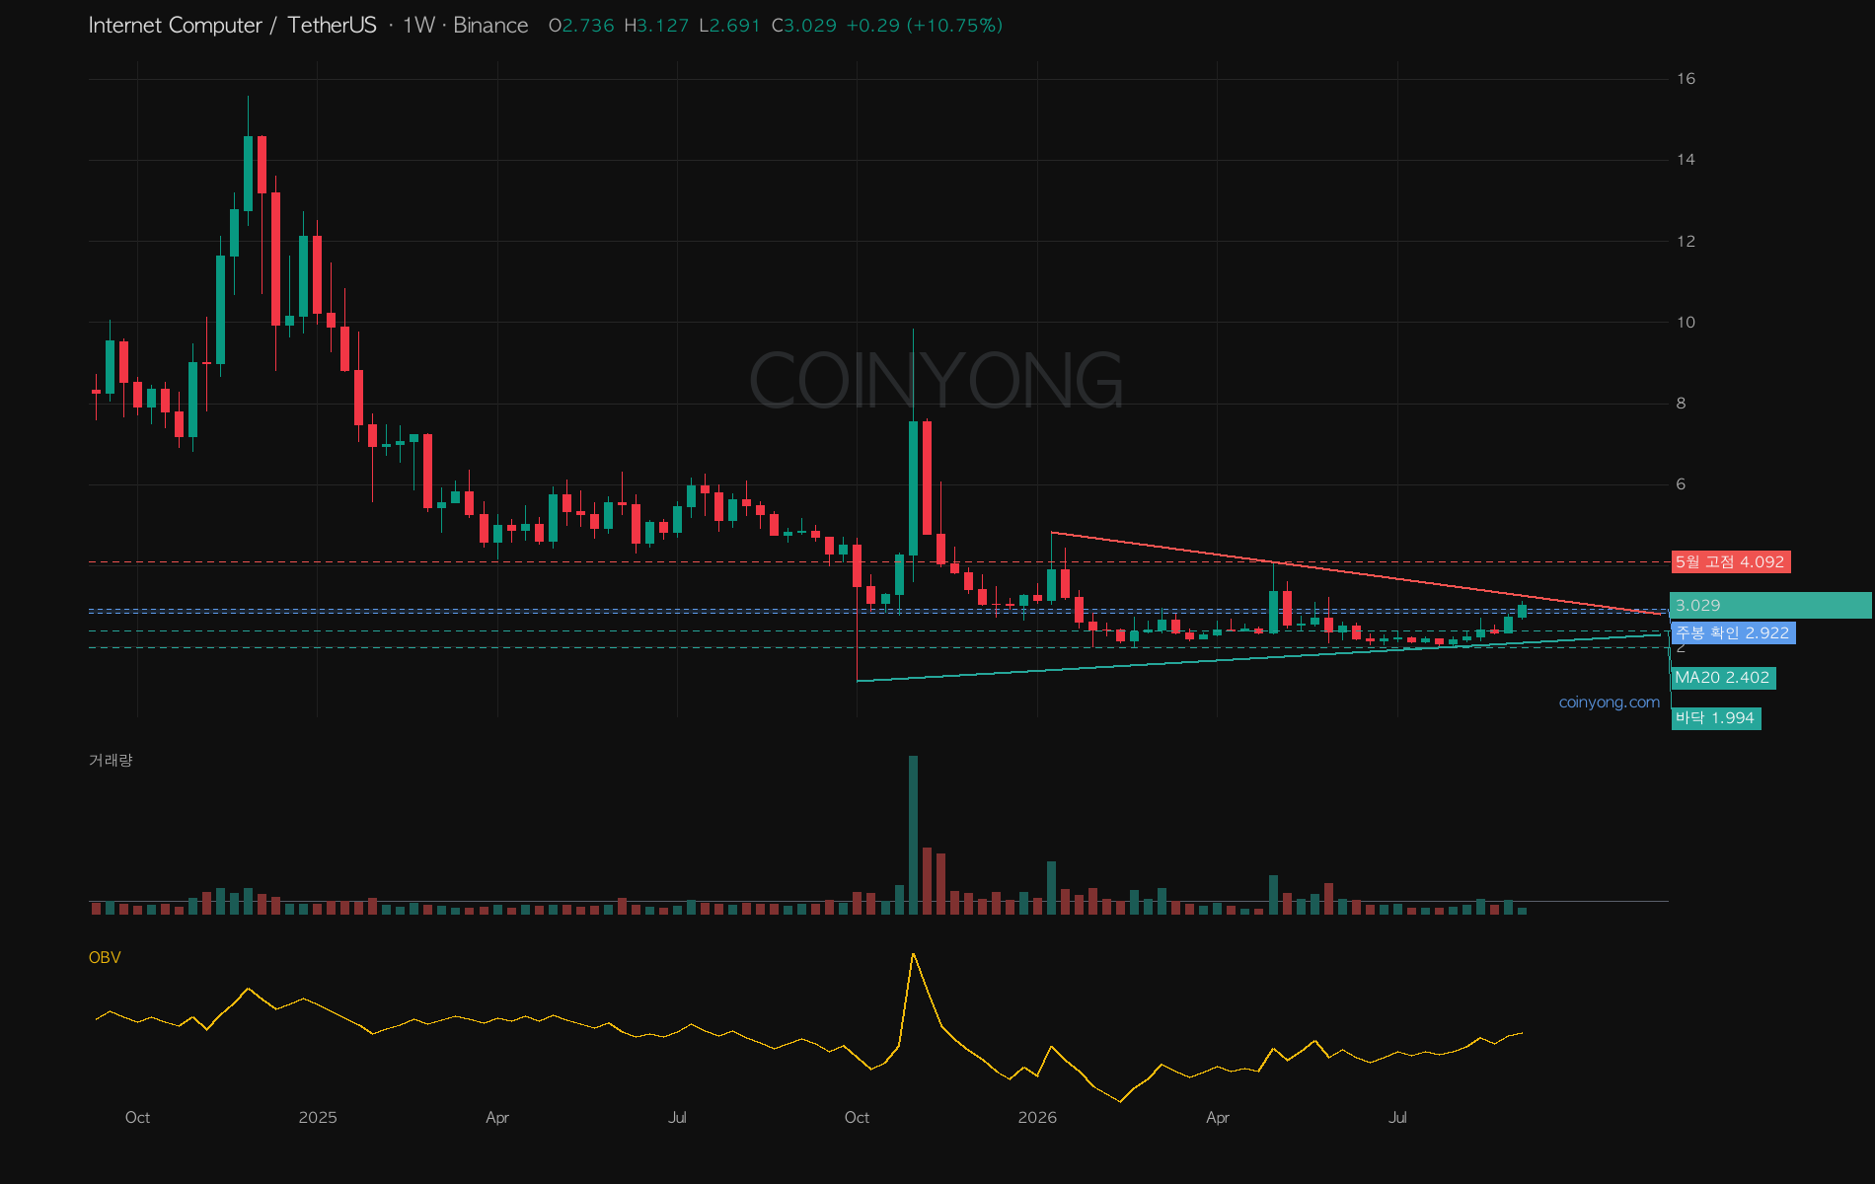Click the 6 price axis label

coord(1682,484)
